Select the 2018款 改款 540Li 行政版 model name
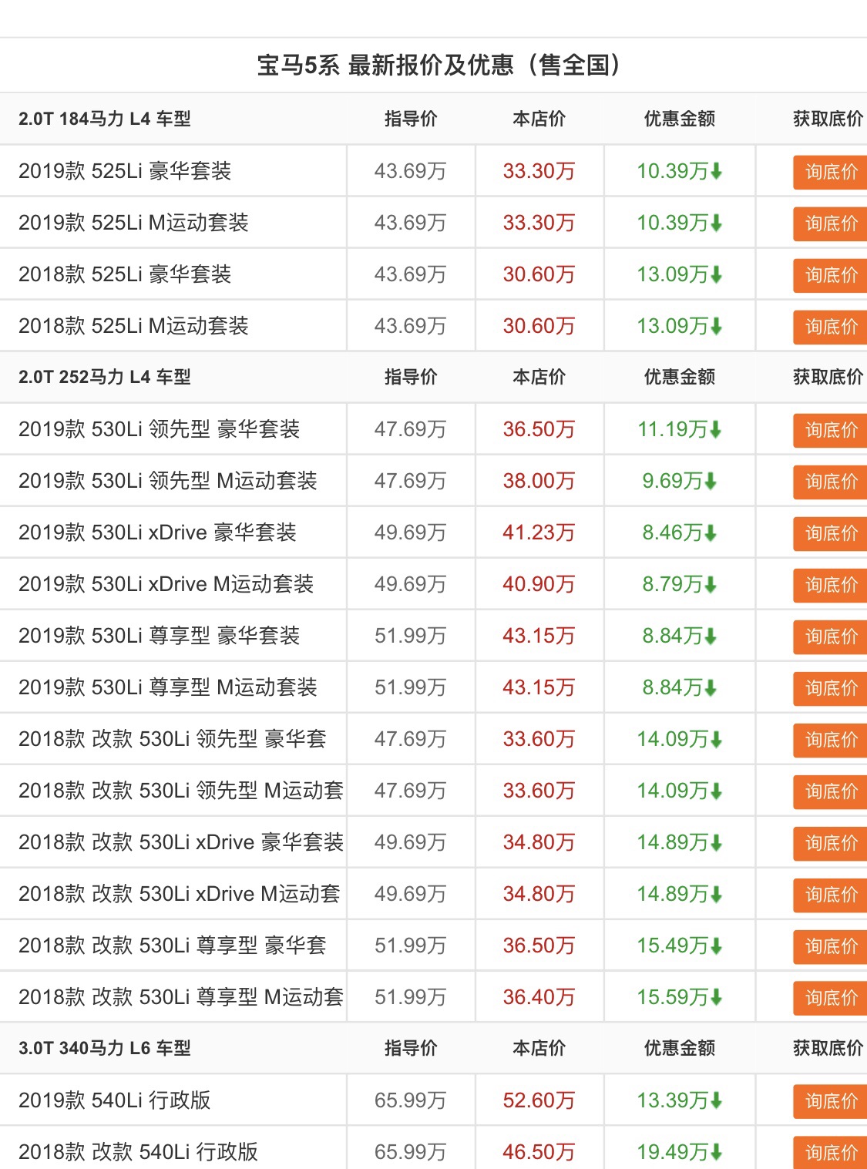This screenshot has width=867, height=1169. pos(138,1152)
